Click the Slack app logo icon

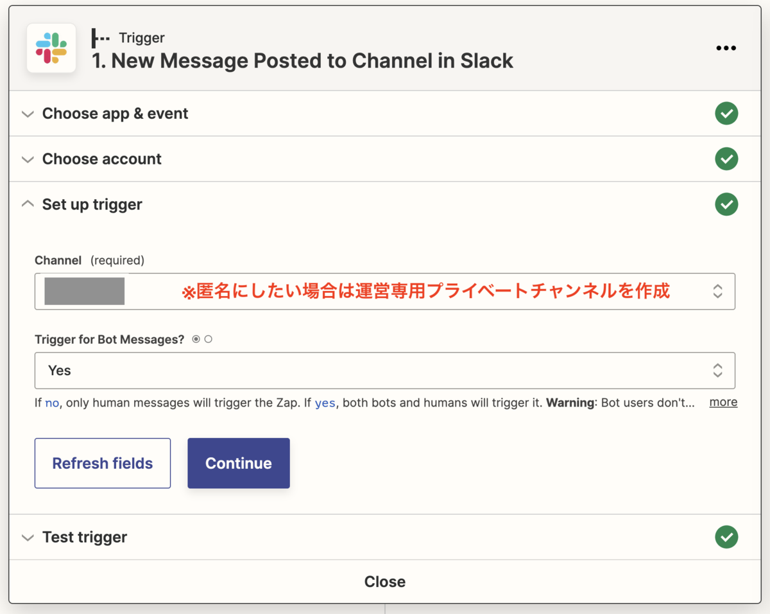pyautogui.click(x=51, y=48)
